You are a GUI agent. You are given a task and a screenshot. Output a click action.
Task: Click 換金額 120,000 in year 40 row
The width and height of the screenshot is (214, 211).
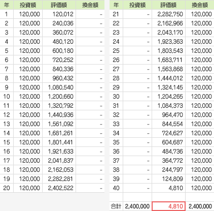tap(200, 188)
